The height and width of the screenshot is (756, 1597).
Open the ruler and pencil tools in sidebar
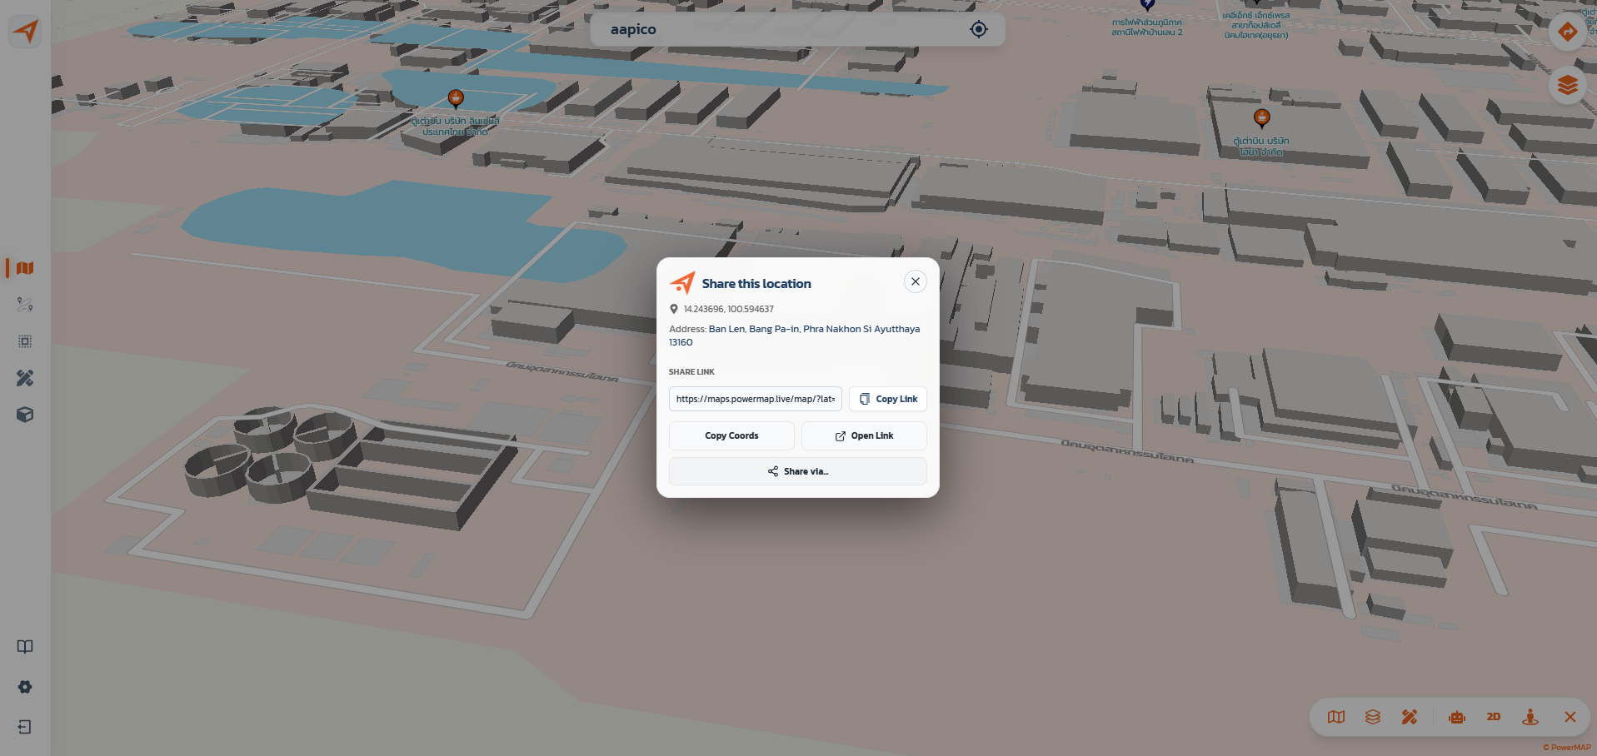[x=25, y=378]
